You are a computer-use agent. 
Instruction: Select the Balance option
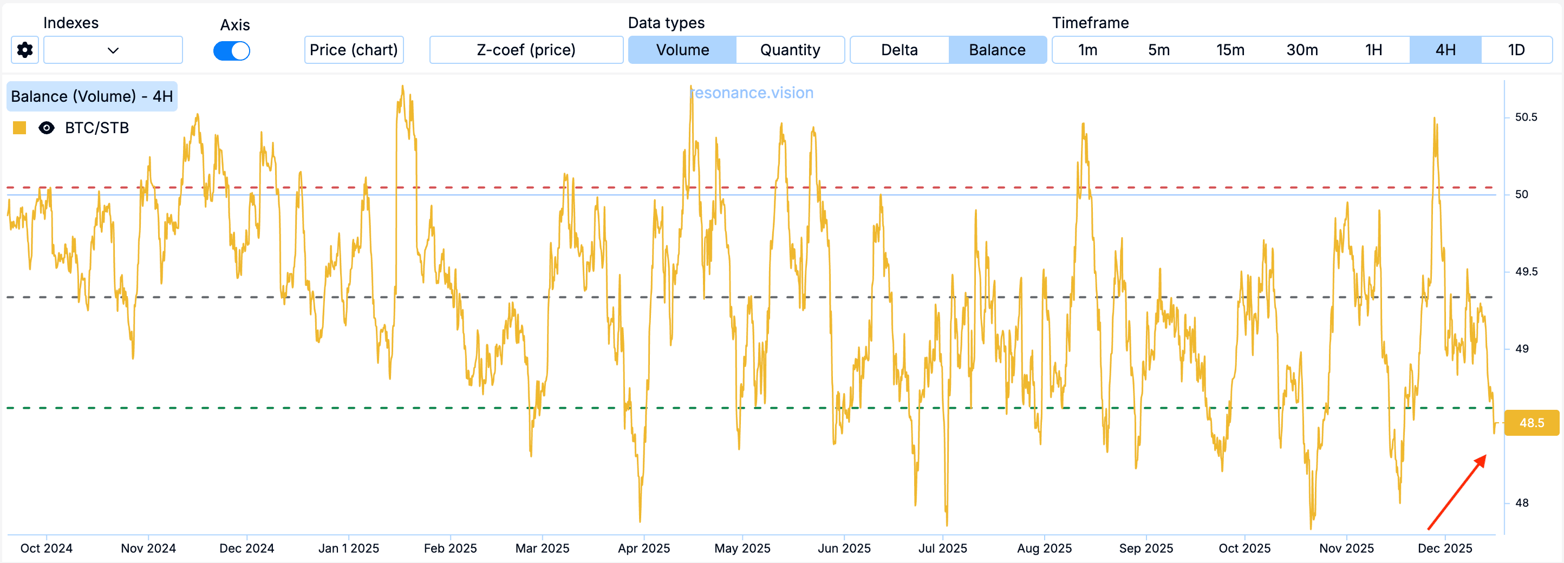click(997, 50)
